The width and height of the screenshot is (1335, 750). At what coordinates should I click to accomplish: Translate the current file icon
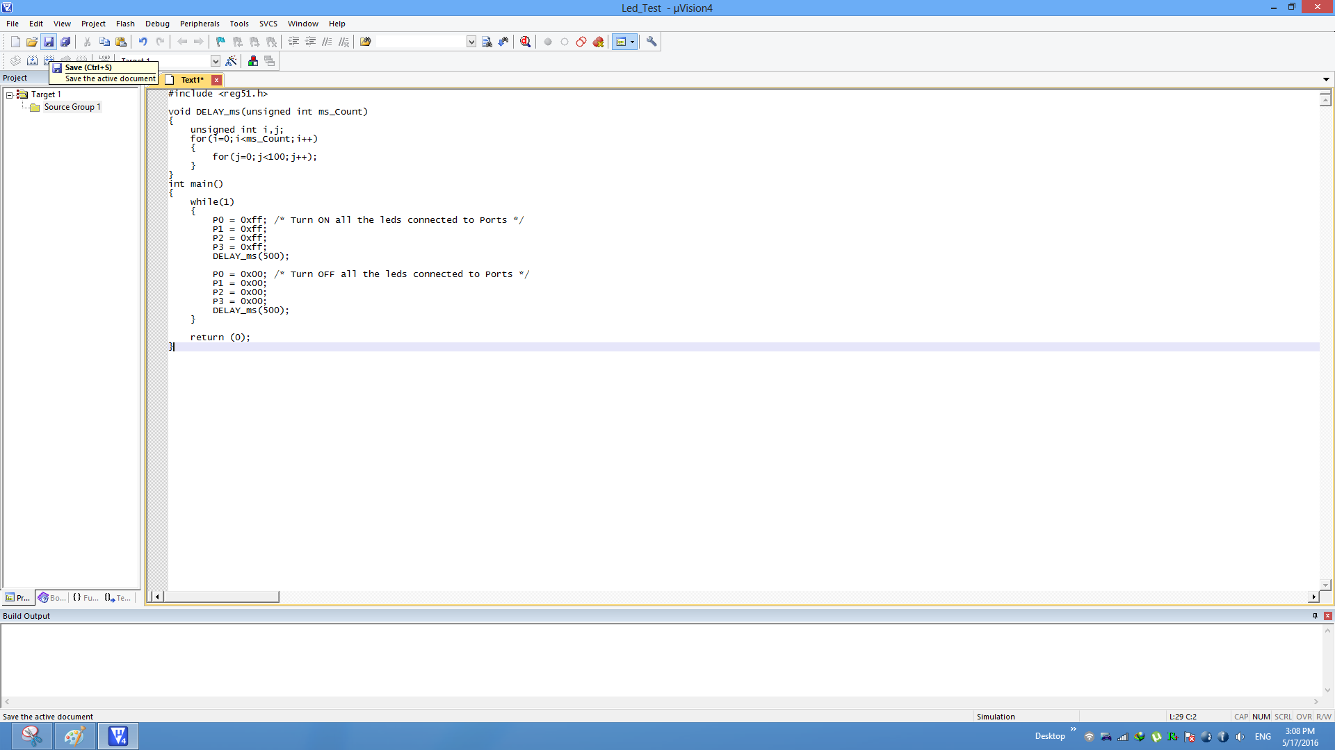pos(15,60)
